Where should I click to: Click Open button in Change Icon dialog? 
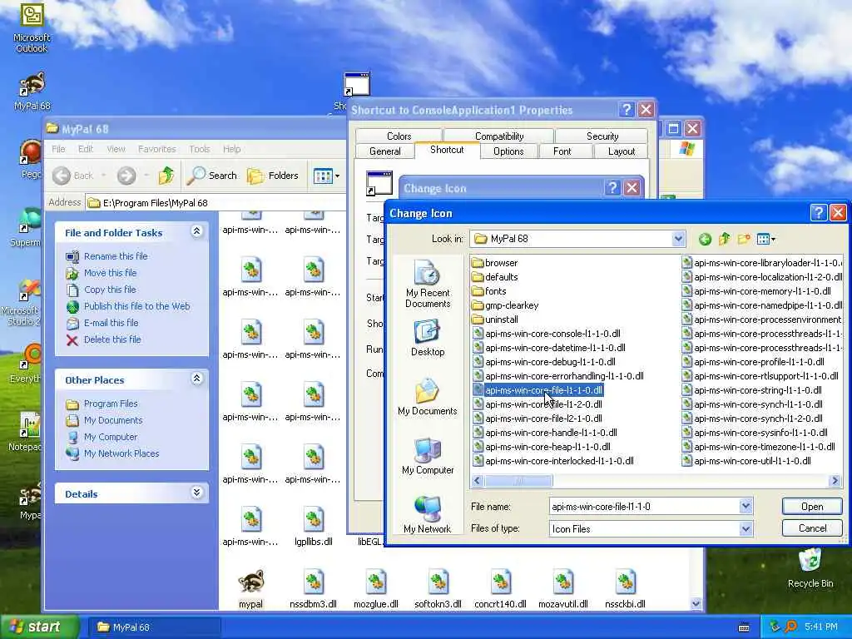[x=812, y=507]
